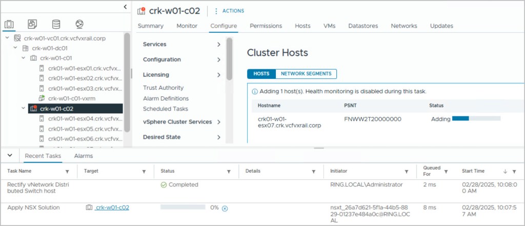
Task: Open the Hosts and Clusters inventory icon
Action: pyautogui.click(x=9, y=24)
